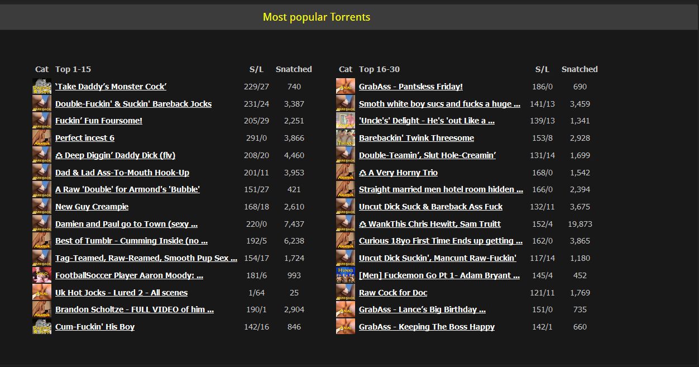699x367 pixels.
Task: Click the Solo icon beside FootballSoccer Player row
Action: pyautogui.click(x=42, y=275)
